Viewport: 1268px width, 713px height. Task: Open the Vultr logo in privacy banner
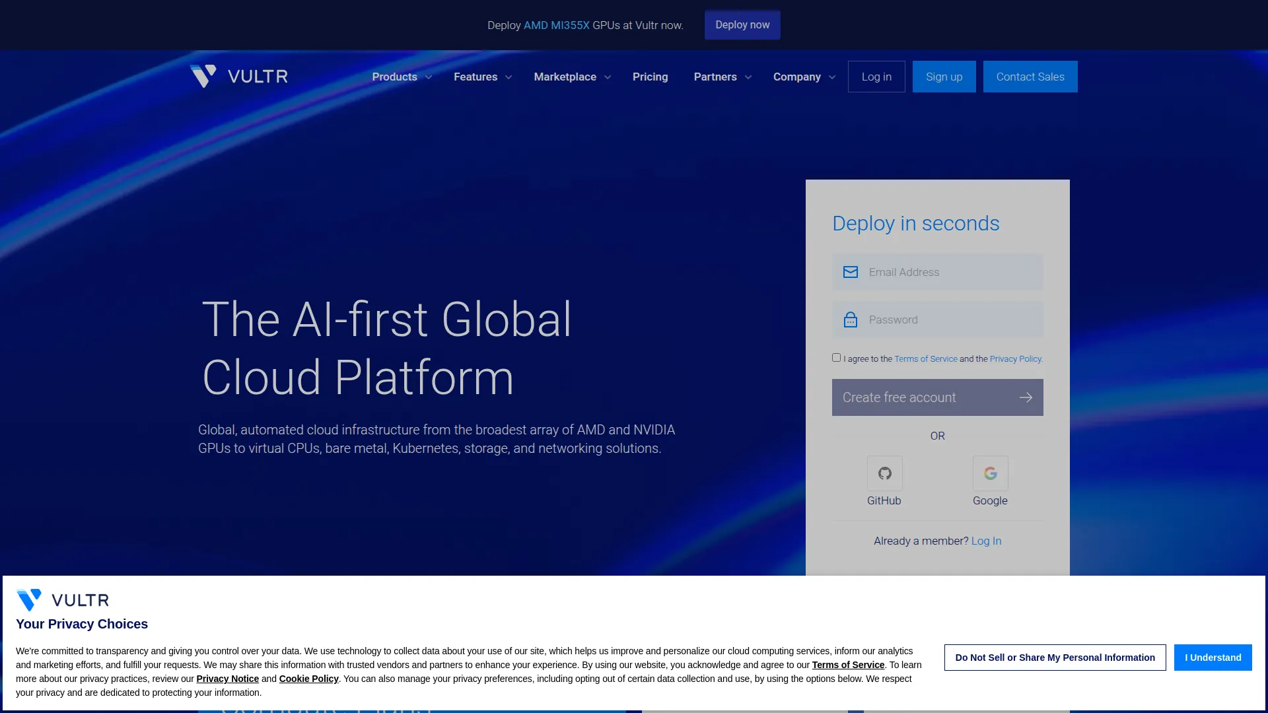point(63,600)
